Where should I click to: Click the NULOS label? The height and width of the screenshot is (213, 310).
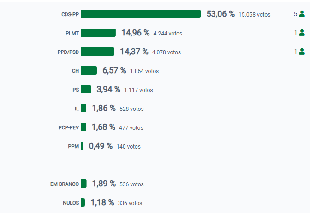[71, 203]
